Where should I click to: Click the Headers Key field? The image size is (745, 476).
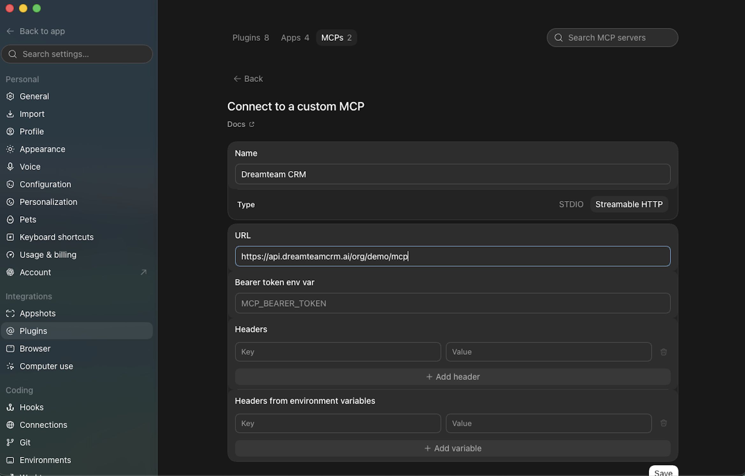click(x=338, y=352)
